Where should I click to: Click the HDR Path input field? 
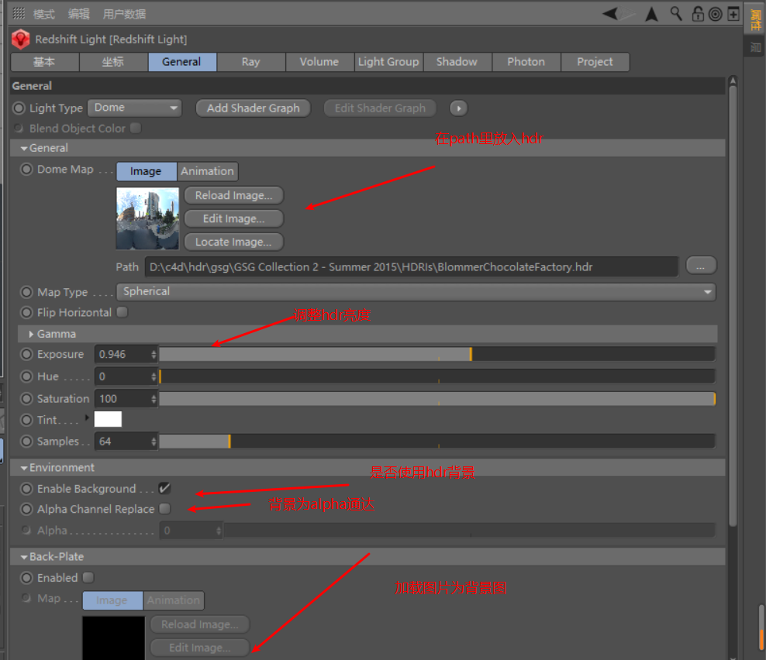click(x=412, y=267)
